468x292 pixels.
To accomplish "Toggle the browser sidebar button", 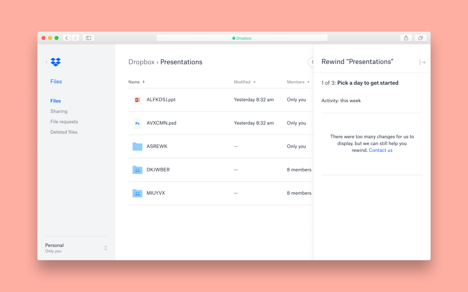I will [x=89, y=38].
